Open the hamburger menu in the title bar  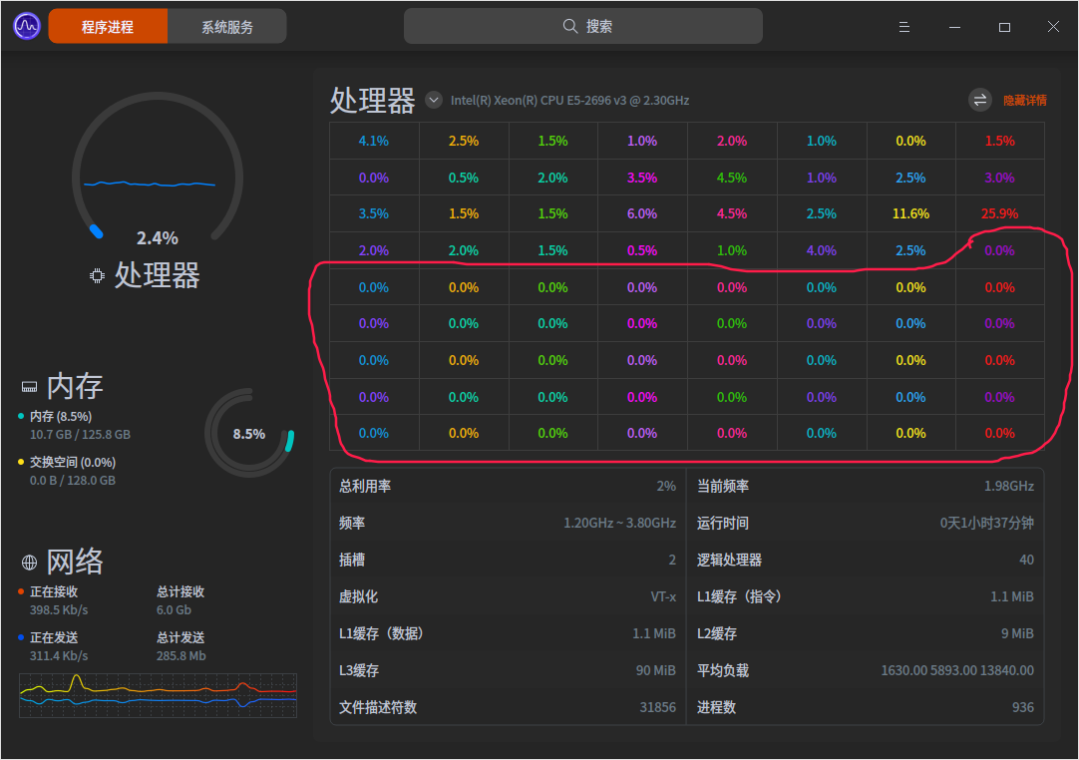tap(904, 27)
